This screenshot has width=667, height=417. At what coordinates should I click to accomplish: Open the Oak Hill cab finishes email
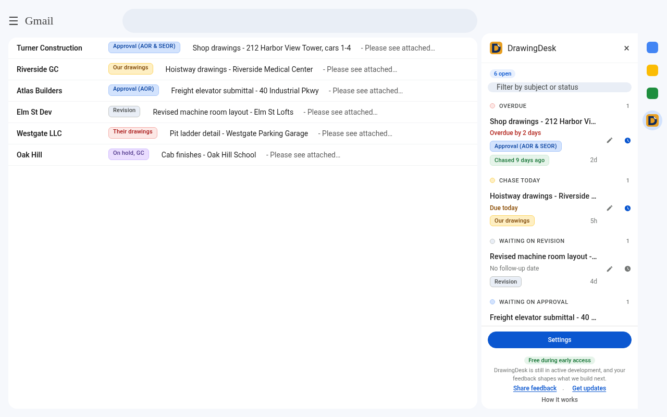click(x=243, y=155)
